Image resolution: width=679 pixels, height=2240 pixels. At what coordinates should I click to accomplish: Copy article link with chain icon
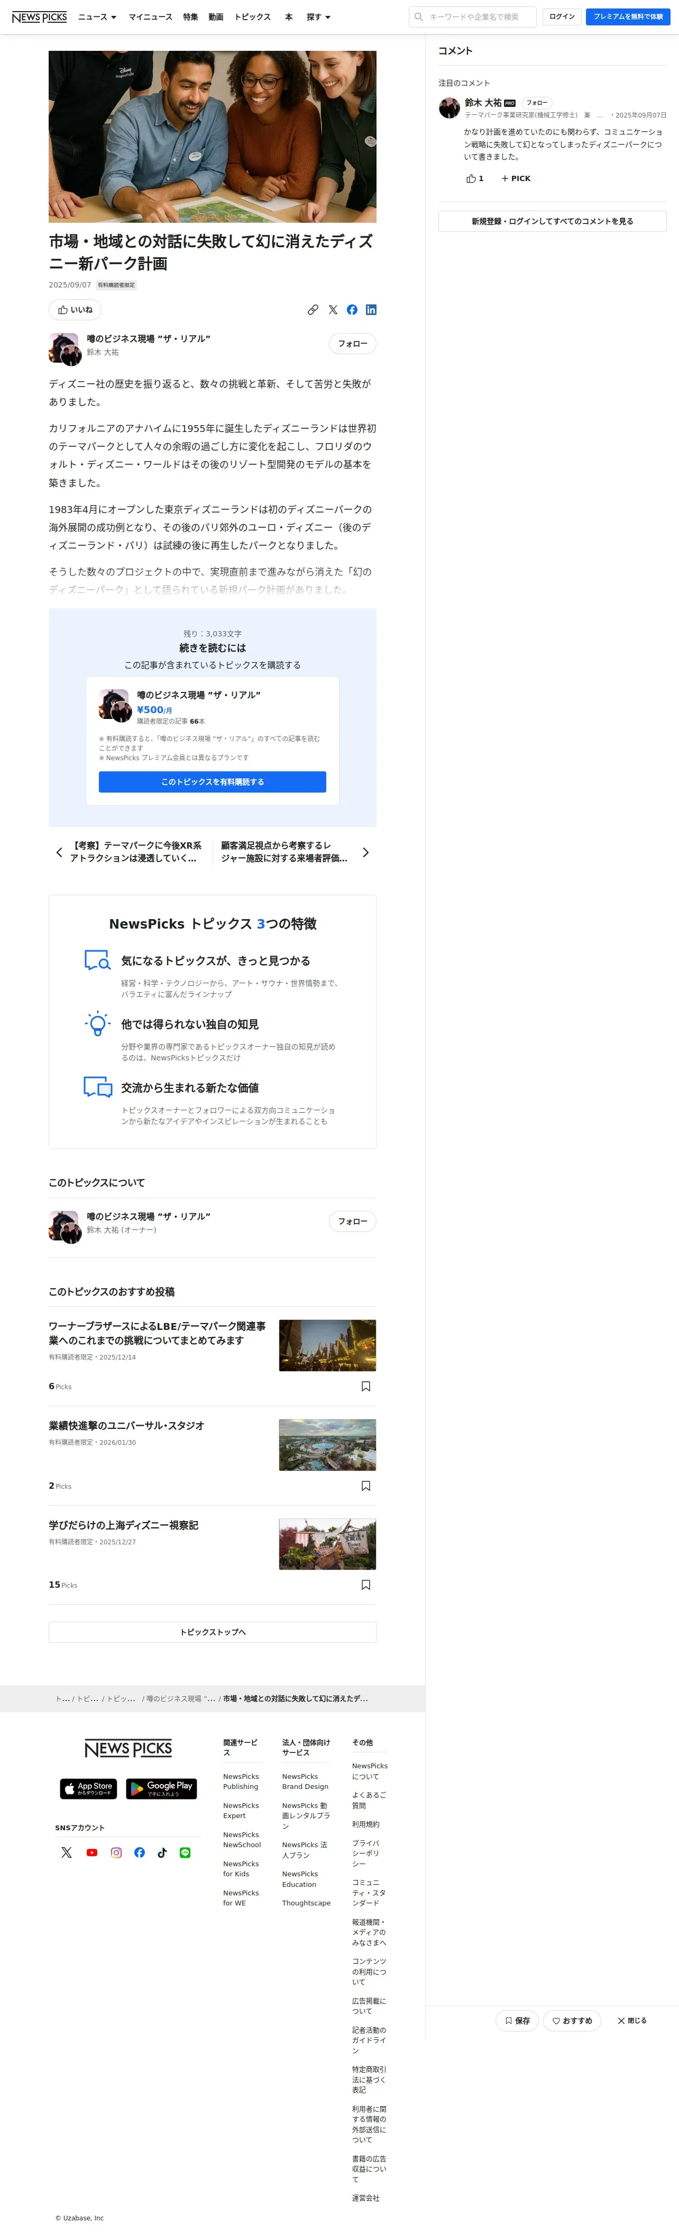pos(313,310)
